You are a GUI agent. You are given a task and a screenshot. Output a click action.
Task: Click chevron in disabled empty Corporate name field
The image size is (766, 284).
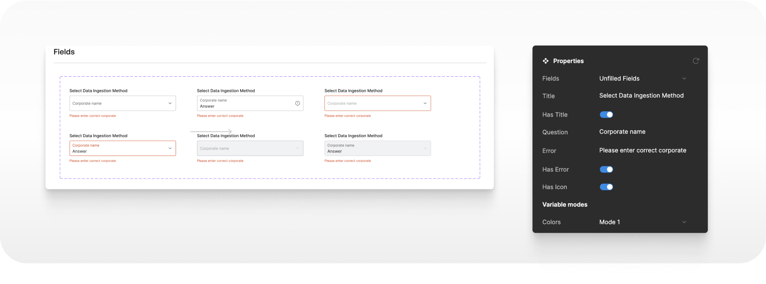coord(298,148)
